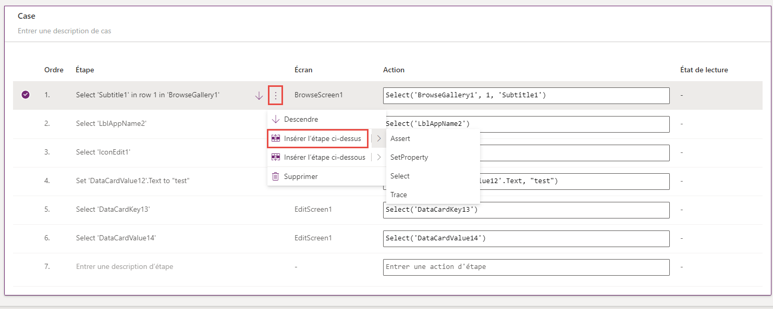Click the insert-below icon in the menu
Image resolution: width=773 pixels, height=309 pixels.
[x=276, y=158]
